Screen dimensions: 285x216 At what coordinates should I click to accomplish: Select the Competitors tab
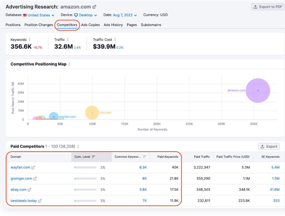[67, 25]
